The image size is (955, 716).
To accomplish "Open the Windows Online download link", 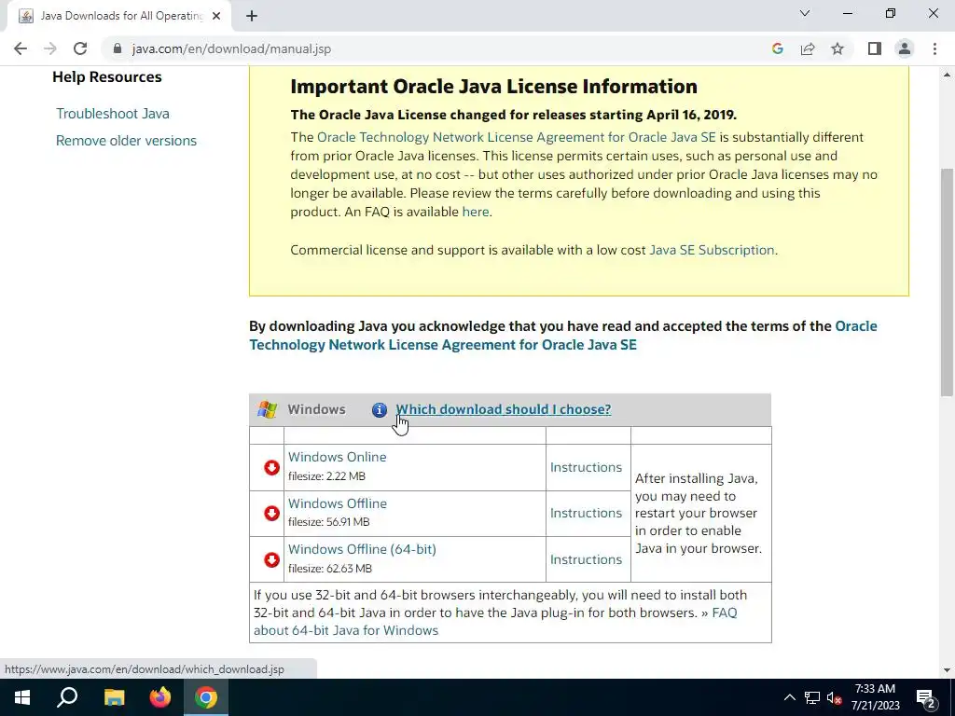I will [337, 457].
